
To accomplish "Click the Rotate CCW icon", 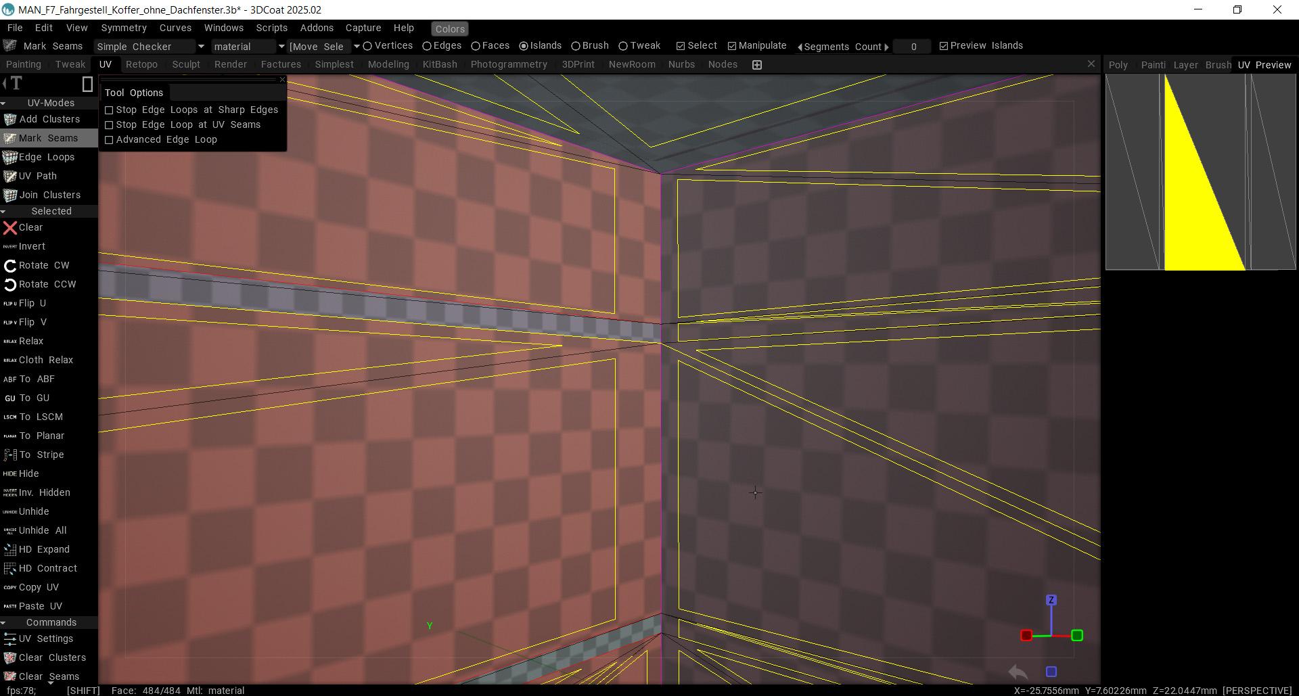I will coord(9,285).
